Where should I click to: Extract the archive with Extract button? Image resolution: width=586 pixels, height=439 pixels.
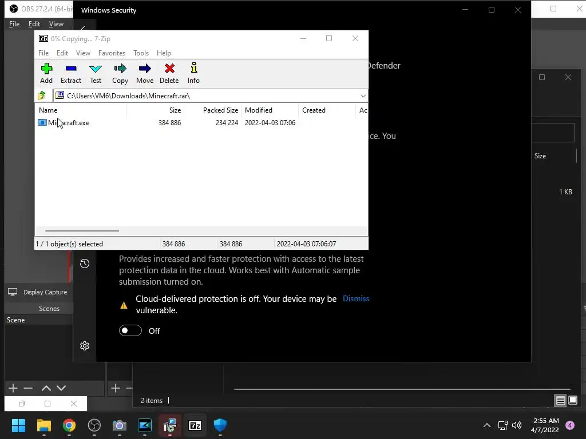point(70,74)
